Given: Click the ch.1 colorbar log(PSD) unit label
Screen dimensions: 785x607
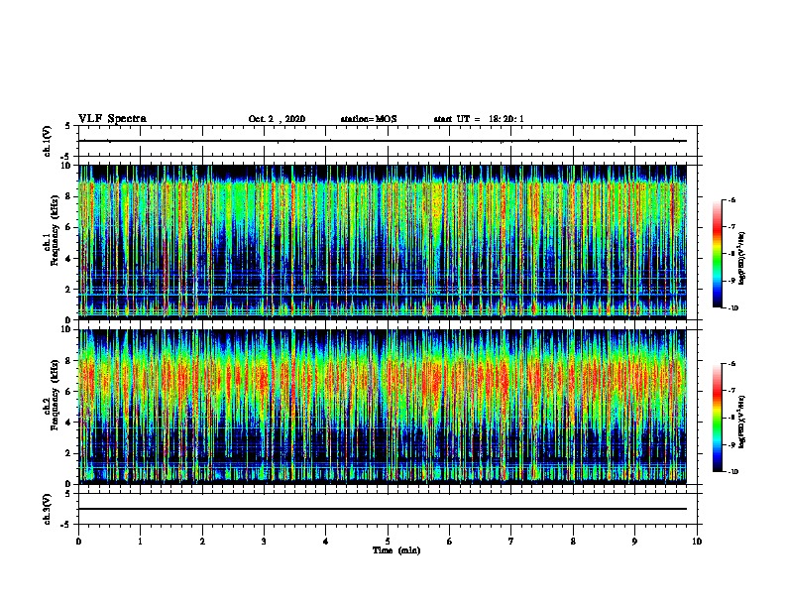Looking at the screenshot, I should click(741, 259).
